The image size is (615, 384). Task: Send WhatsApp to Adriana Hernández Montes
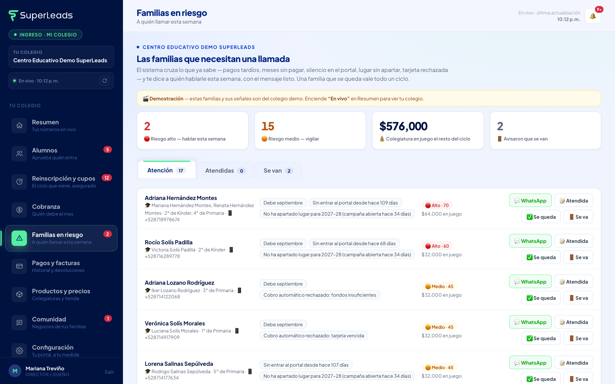[530, 201]
